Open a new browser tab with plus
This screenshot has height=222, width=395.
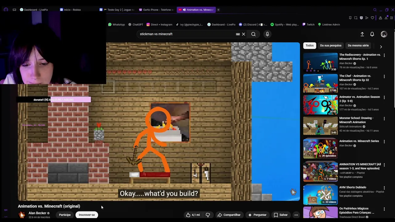(218, 10)
